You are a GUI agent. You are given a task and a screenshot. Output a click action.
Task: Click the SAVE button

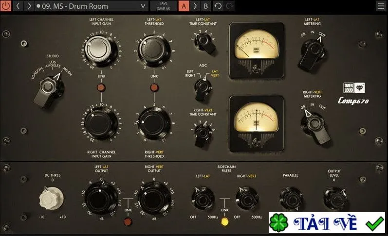pos(163,3)
